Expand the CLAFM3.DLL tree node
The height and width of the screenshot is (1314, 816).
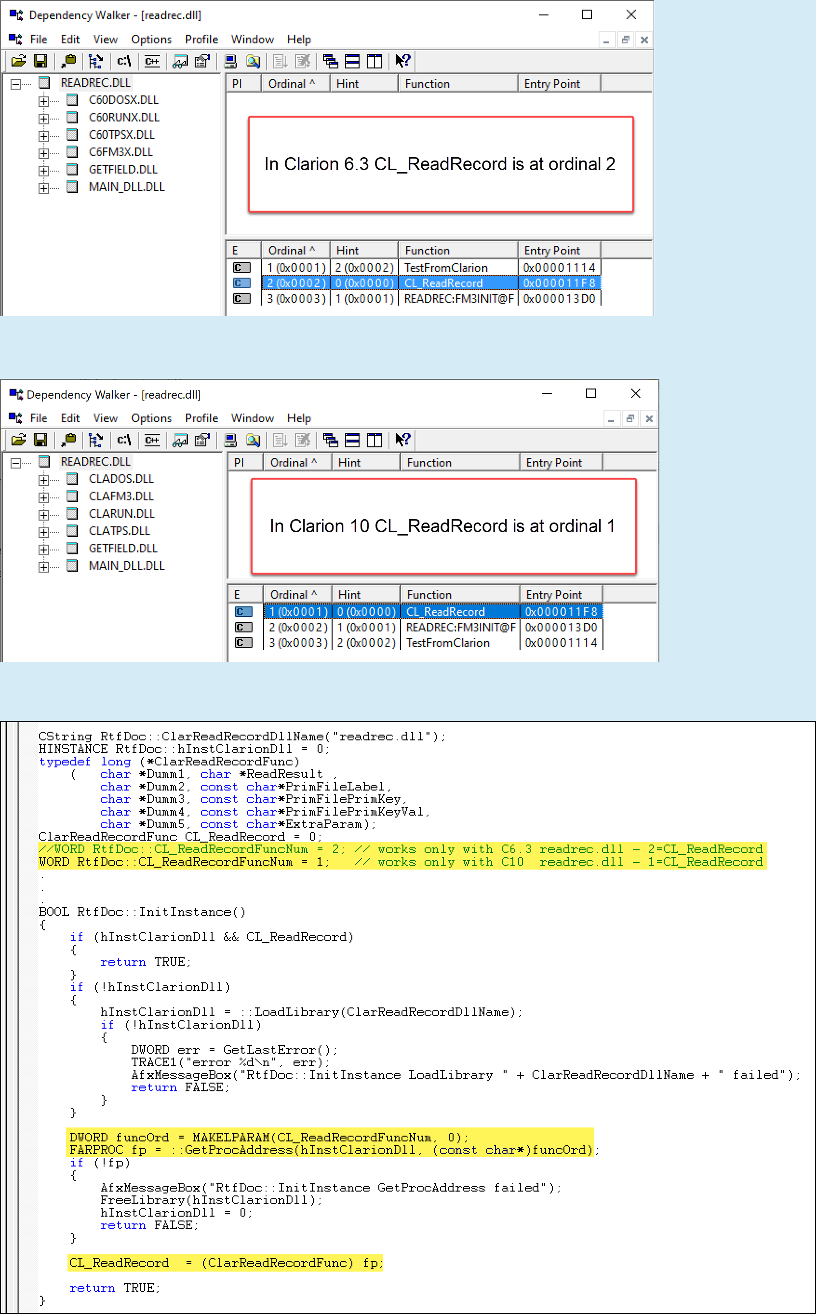tap(44, 497)
